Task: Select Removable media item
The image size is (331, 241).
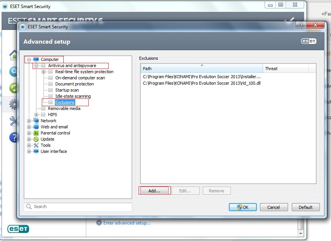Action: click(64, 108)
